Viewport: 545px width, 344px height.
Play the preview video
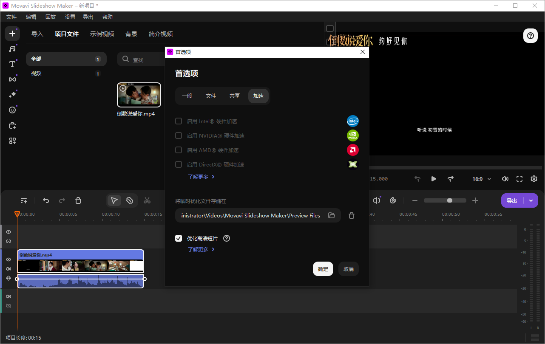(x=434, y=179)
